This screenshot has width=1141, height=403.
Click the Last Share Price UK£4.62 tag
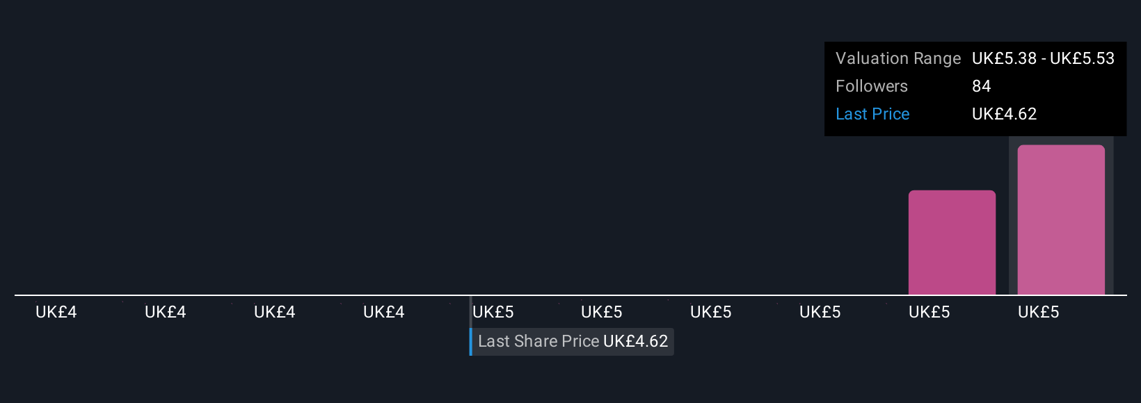tap(573, 341)
